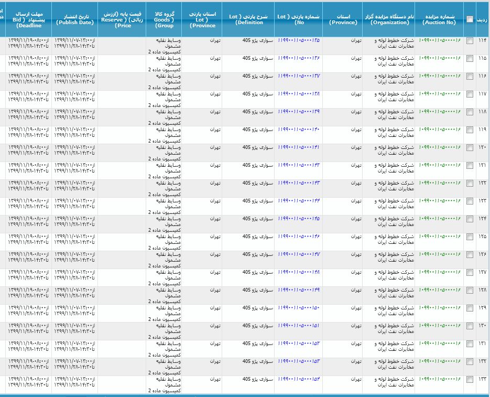Toggle the checkbox for row 127
Image resolution: width=490 pixels, height=397 pixels.
(x=470, y=272)
